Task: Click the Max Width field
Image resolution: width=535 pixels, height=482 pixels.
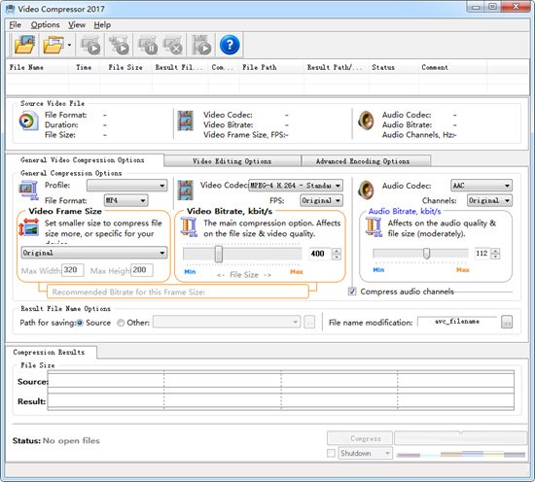Action: 73,270
